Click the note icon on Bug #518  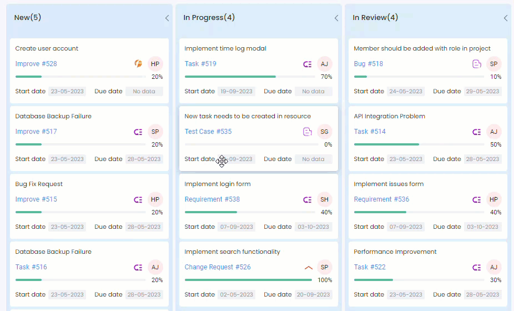click(x=477, y=64)
